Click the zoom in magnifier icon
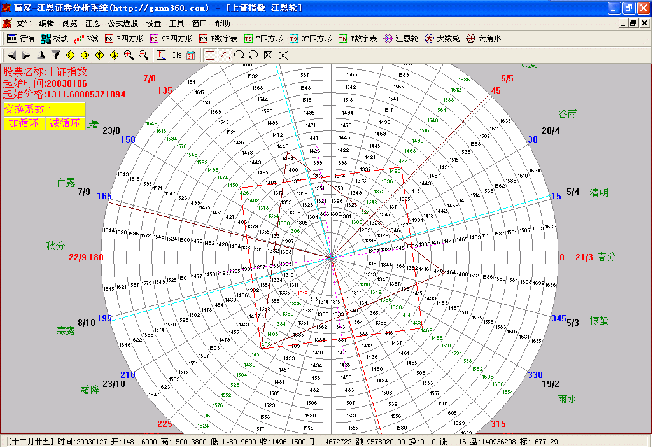The width and height of the screenshot is (653, 448). [x=129, y=55]
